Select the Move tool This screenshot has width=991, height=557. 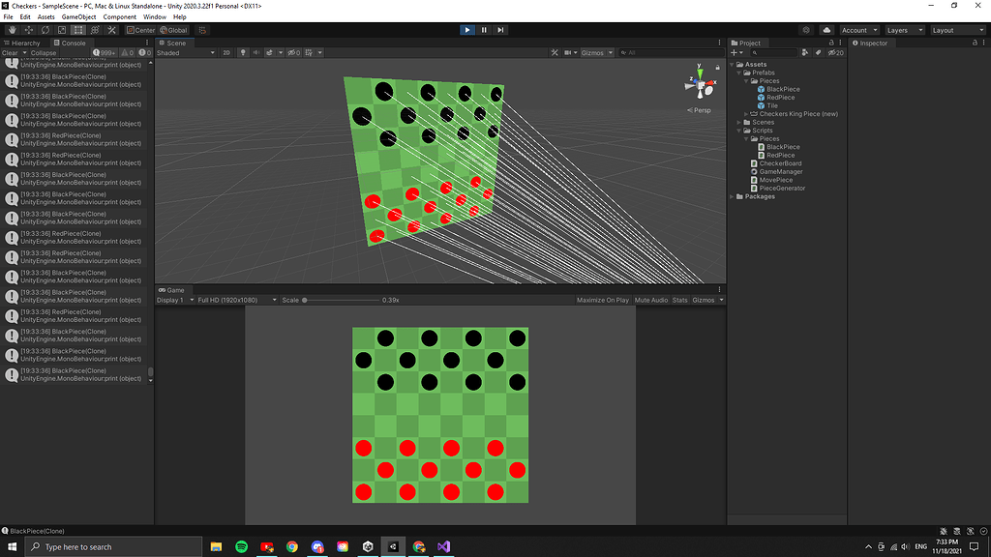click(29, 30)
